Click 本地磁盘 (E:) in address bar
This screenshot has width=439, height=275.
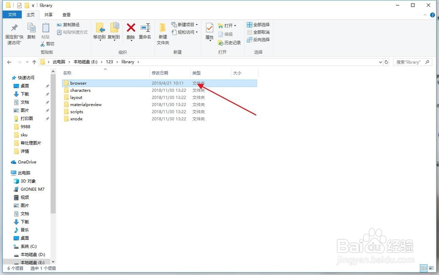tap(86, 62)
